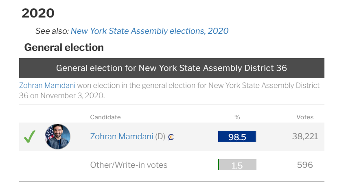Open Zohran Mamdani link in candidate row

click(x=121, y=137)
